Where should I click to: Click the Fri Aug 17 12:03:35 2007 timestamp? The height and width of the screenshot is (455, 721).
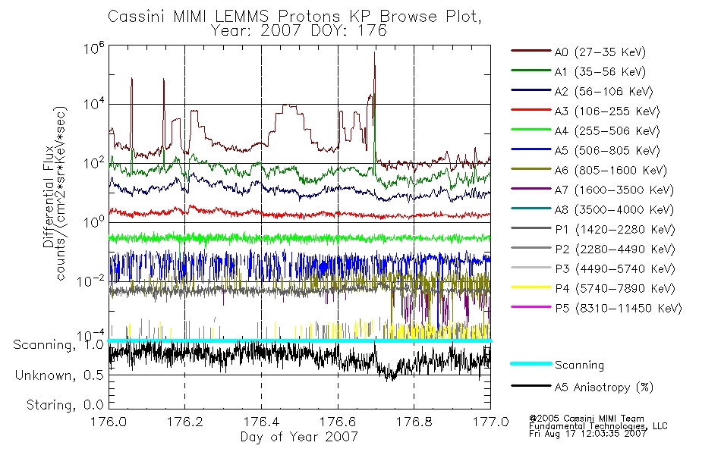tap(587, 434)
